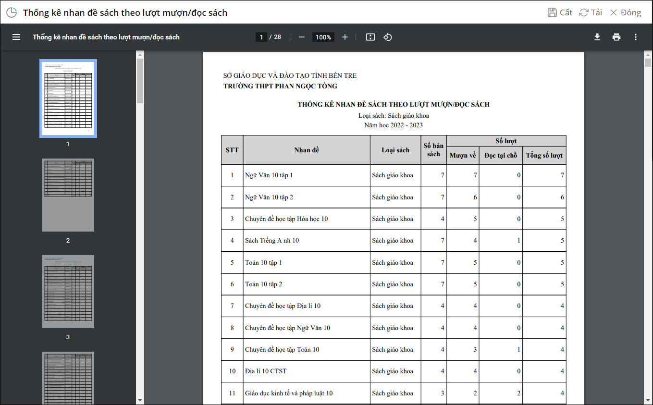Click the report heading 'THỐNG KÊ NHAN ĐỀ SÁCH THEO LƯỢT MƯỢN/ĐỌC SÁCH'
The image size is (653, 405).
coord(394,104)
